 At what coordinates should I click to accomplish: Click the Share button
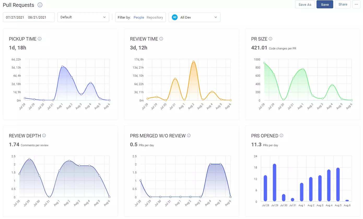343,4
